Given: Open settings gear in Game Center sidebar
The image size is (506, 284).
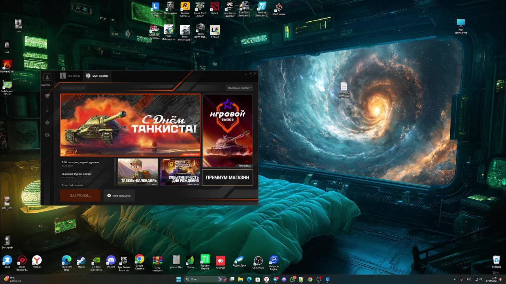Looking at the screenshot, I should click(47, 122).
